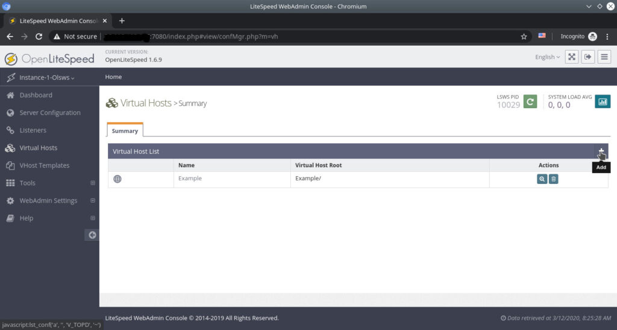Bookmark this page with the star icon
This screenshot has width=617, height=330.
pos(524,37)
